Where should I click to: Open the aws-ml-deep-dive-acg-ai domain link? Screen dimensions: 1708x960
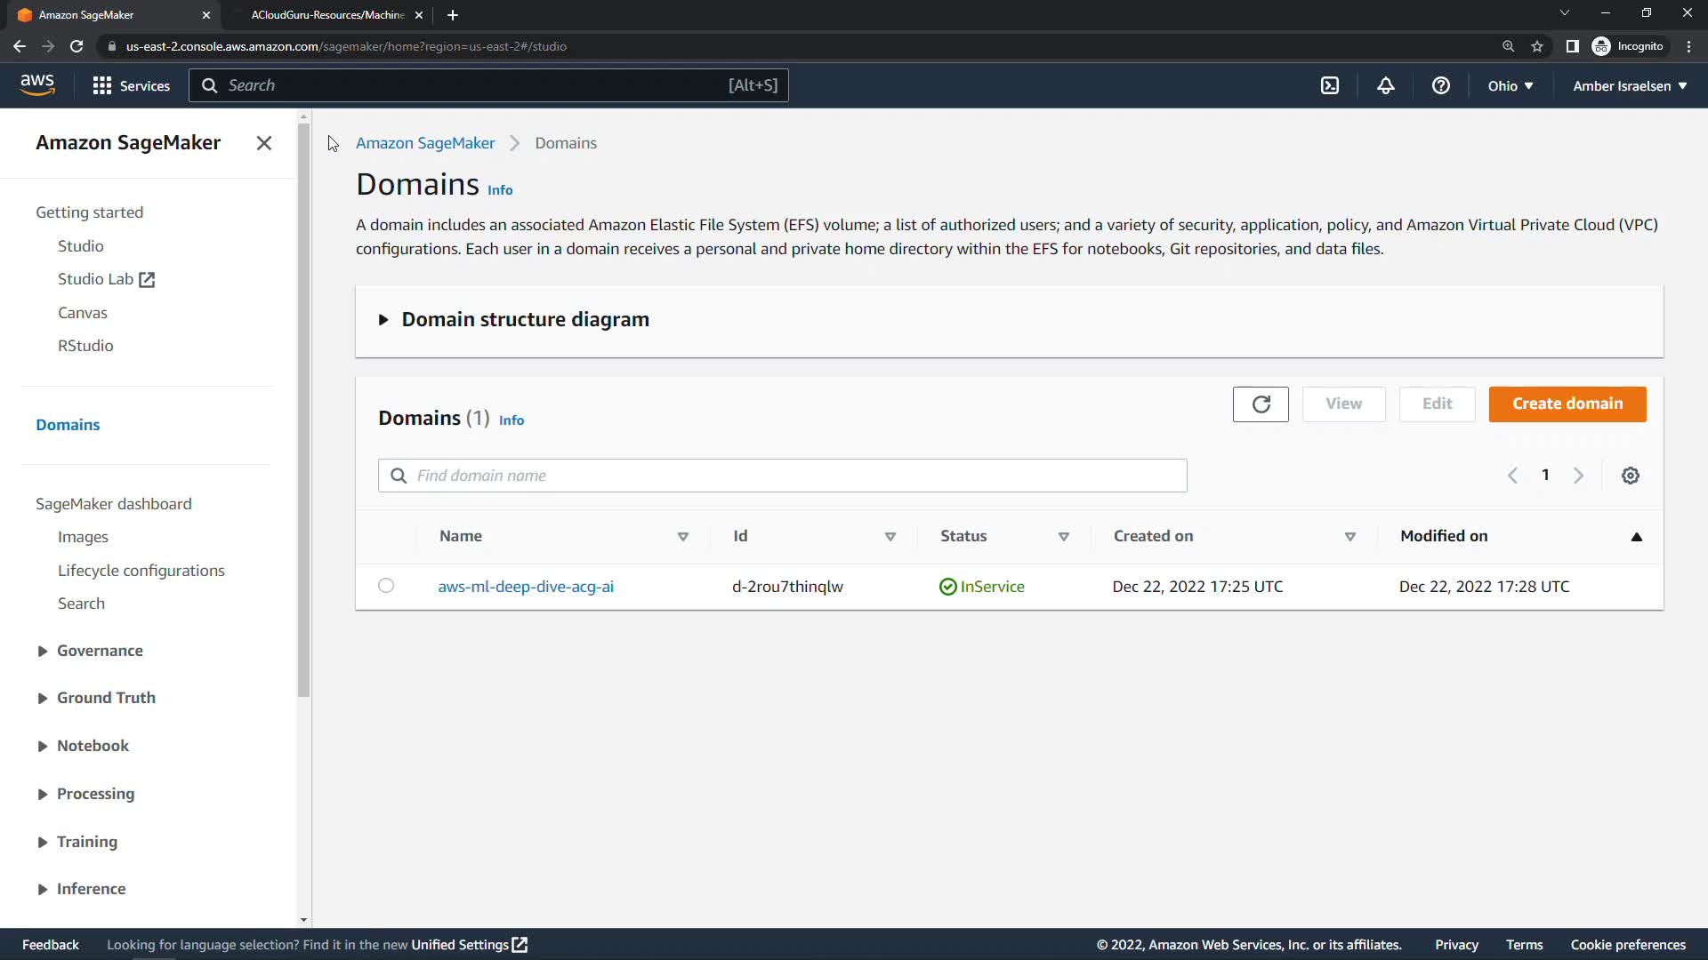[526, 587]
